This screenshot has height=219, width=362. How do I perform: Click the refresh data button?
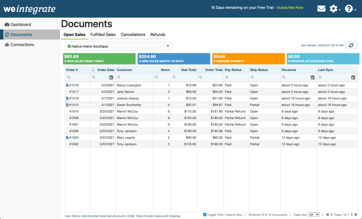click(x=351, y=45)
